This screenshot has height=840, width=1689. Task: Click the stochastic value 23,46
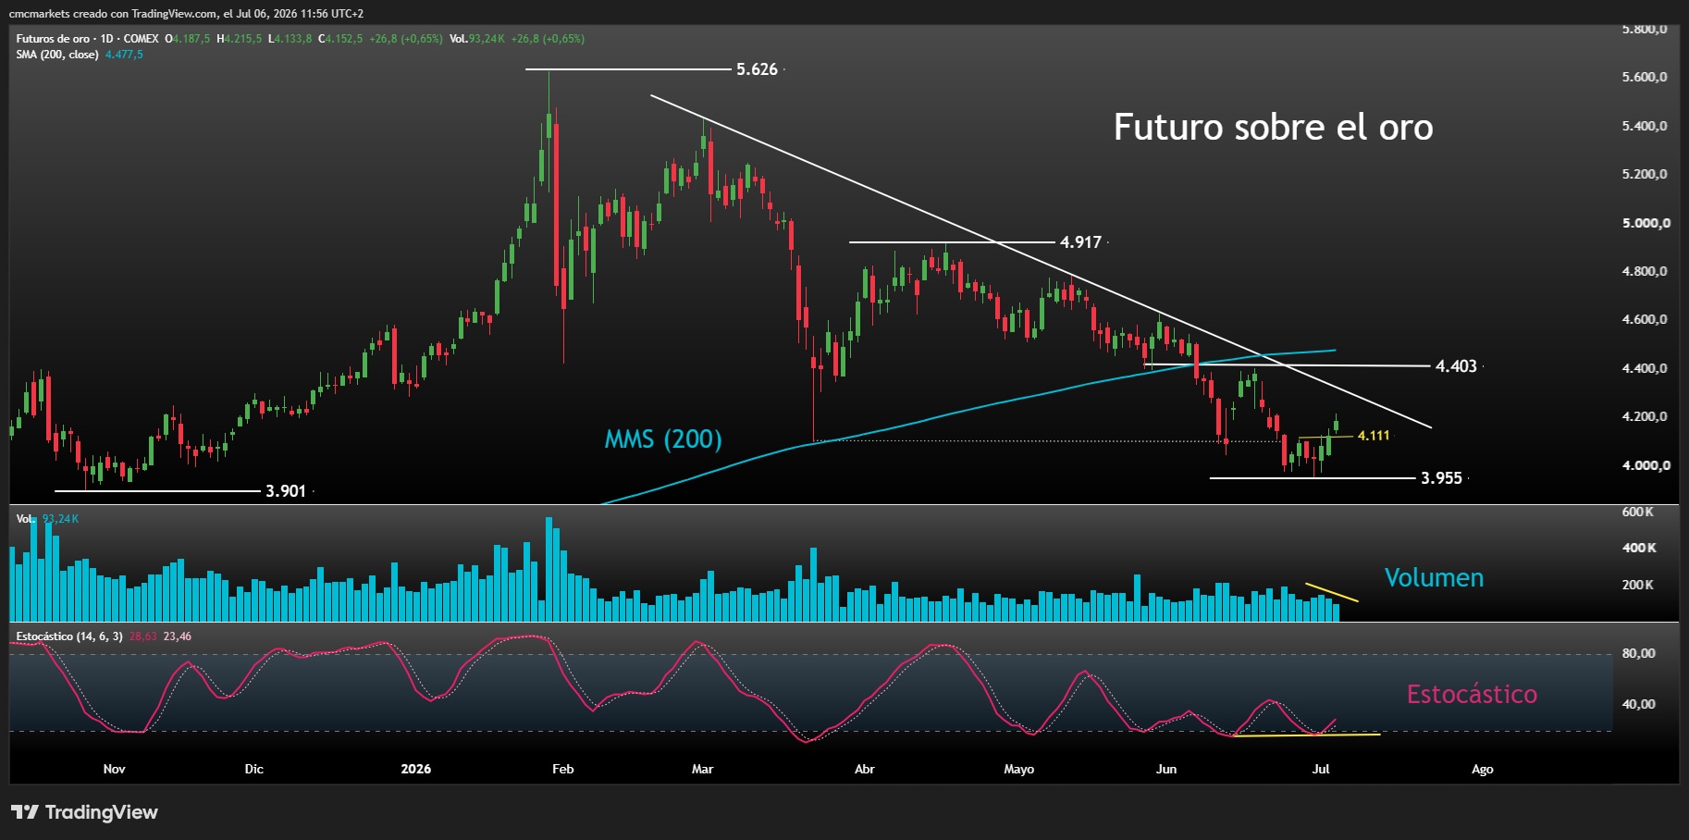point(177,636)
